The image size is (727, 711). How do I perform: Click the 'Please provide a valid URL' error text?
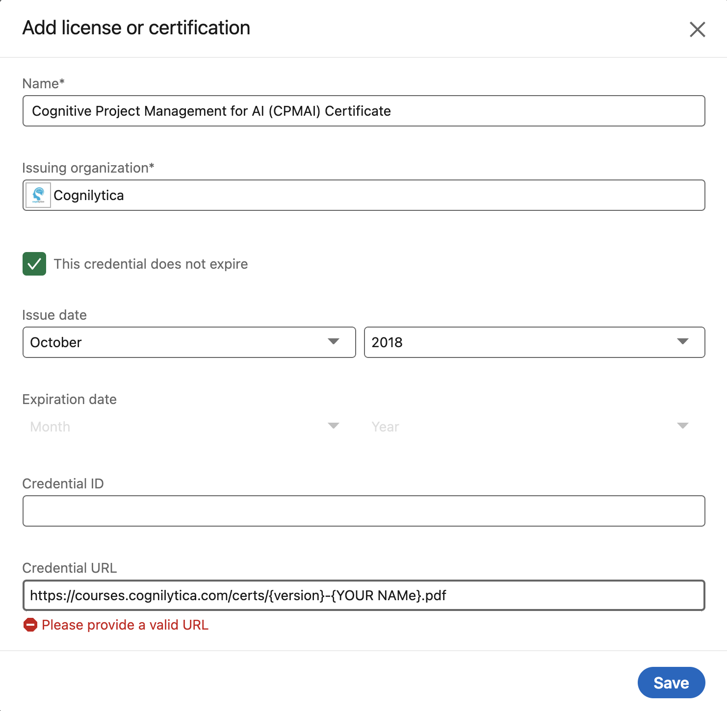click(125, 625)
